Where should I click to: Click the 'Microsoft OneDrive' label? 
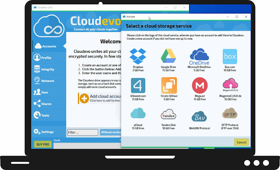[x=199, y=67]
